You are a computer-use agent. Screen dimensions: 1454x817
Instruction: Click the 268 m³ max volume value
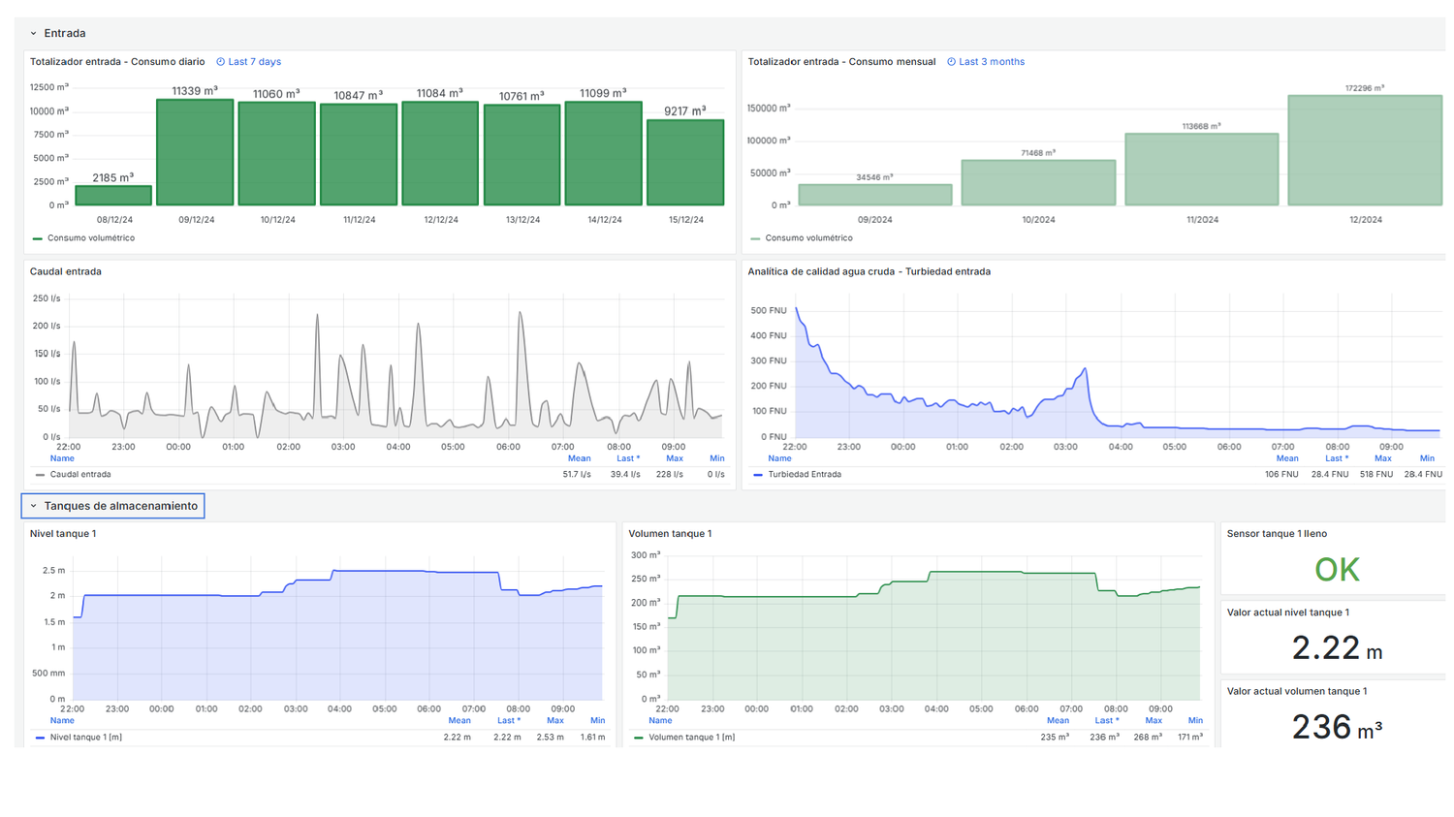(1148, 738)
